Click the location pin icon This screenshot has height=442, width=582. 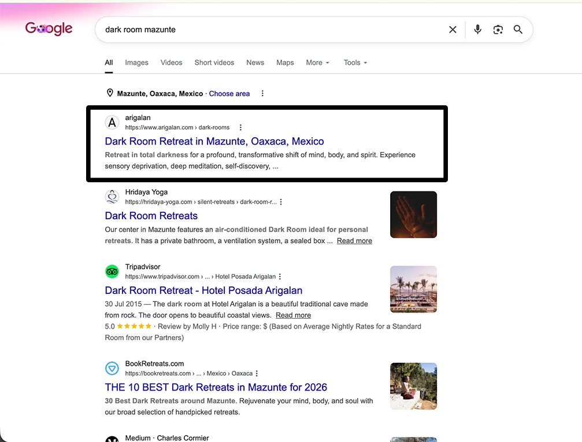coord(110,93)
